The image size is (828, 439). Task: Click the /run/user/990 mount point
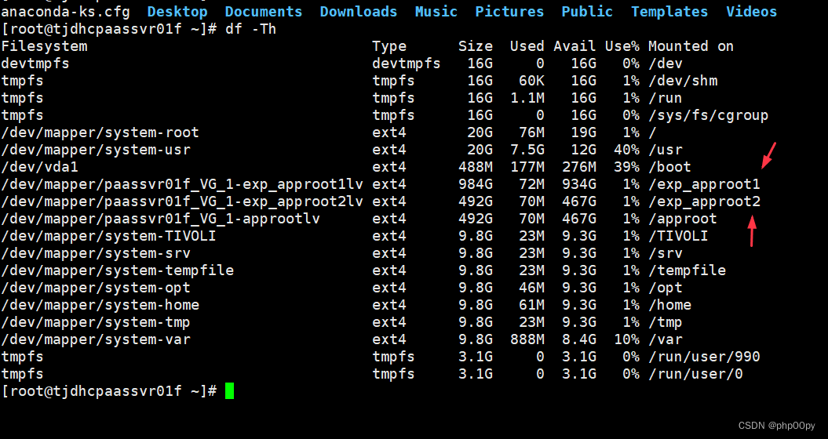coord(705,357)
